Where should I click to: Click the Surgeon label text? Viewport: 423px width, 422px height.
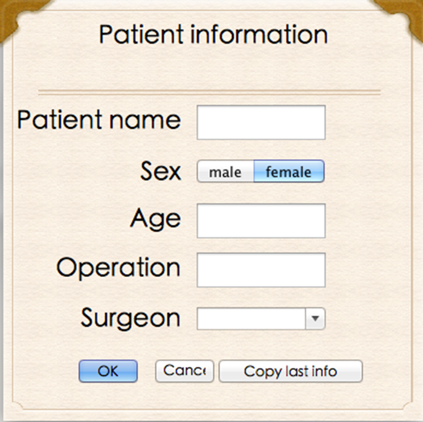pyautogui.click(x=131, y=319)
